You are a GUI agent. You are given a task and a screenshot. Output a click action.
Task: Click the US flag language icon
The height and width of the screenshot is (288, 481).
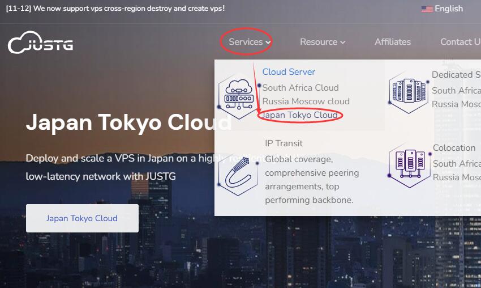(x=427, y=9)
